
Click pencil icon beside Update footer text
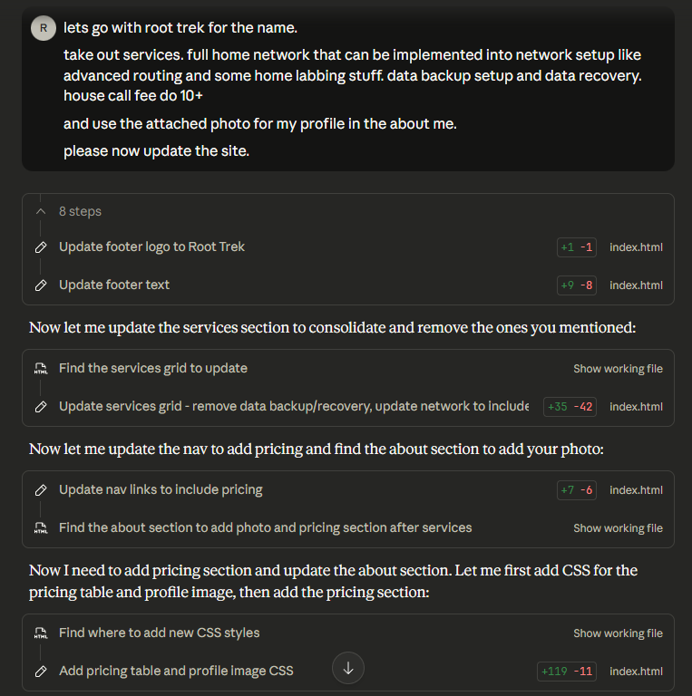coord(41,285)
